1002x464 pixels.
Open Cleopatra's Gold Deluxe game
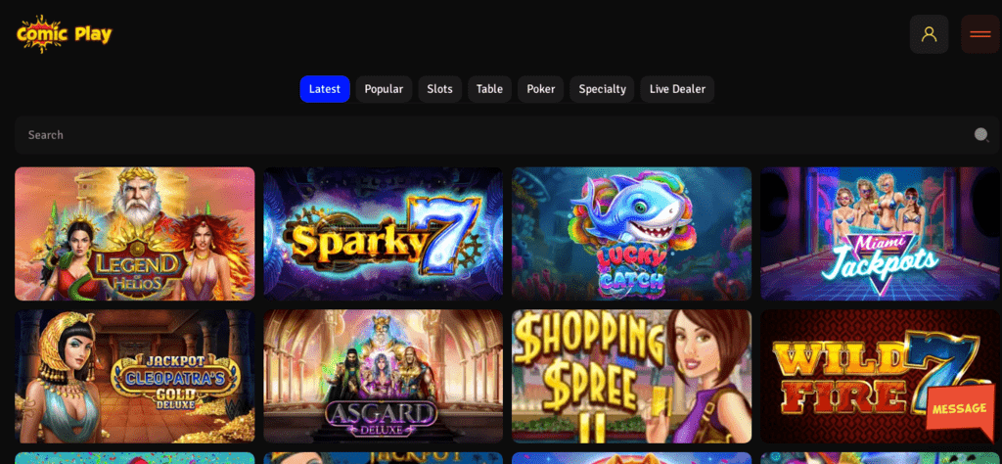click(x=135, y=377)
